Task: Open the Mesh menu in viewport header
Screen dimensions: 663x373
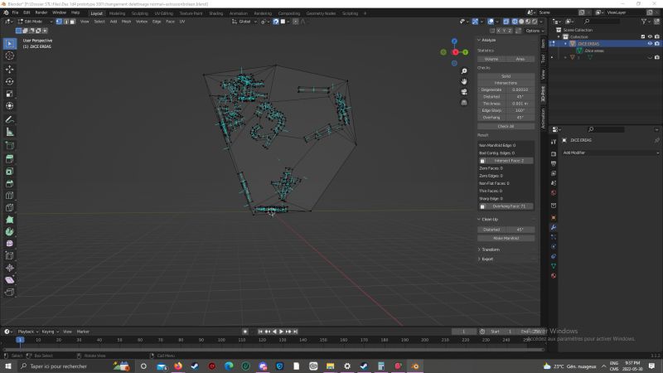Action: [127, 22]
